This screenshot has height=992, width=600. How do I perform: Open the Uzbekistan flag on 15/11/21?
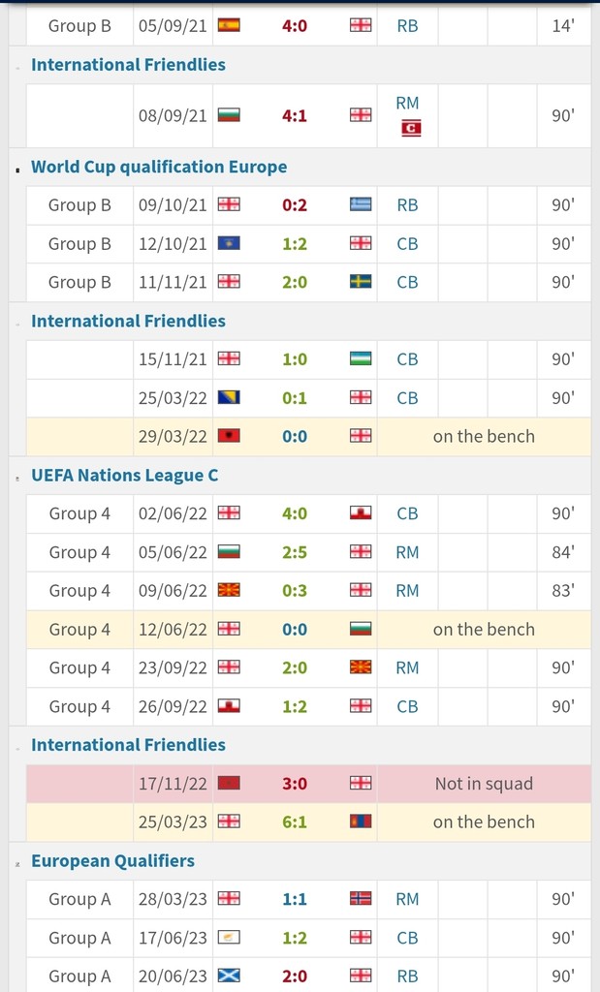click(x=361, y=358)
